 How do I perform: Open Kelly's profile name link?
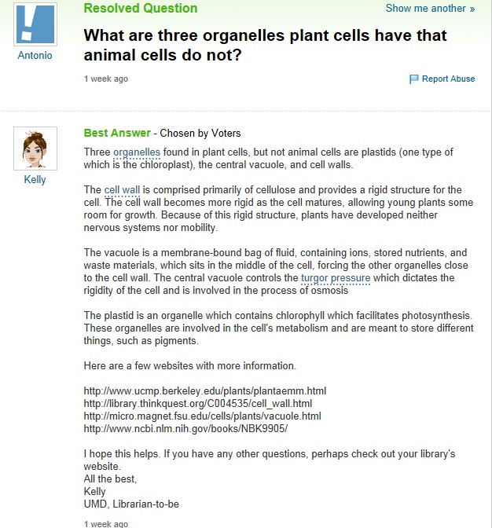pos(35,179)
